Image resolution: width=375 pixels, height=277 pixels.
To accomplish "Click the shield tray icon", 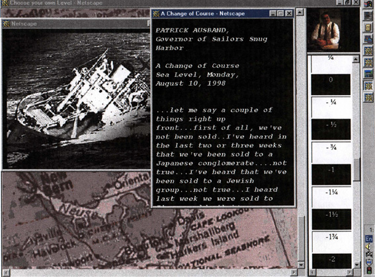I will click(369, 262).
